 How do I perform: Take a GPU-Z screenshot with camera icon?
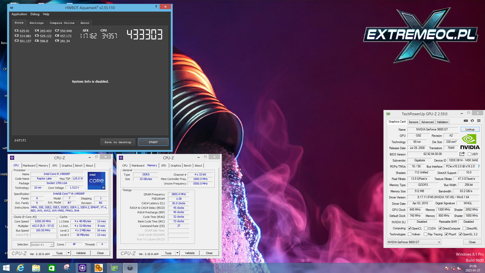click(466, 121)
